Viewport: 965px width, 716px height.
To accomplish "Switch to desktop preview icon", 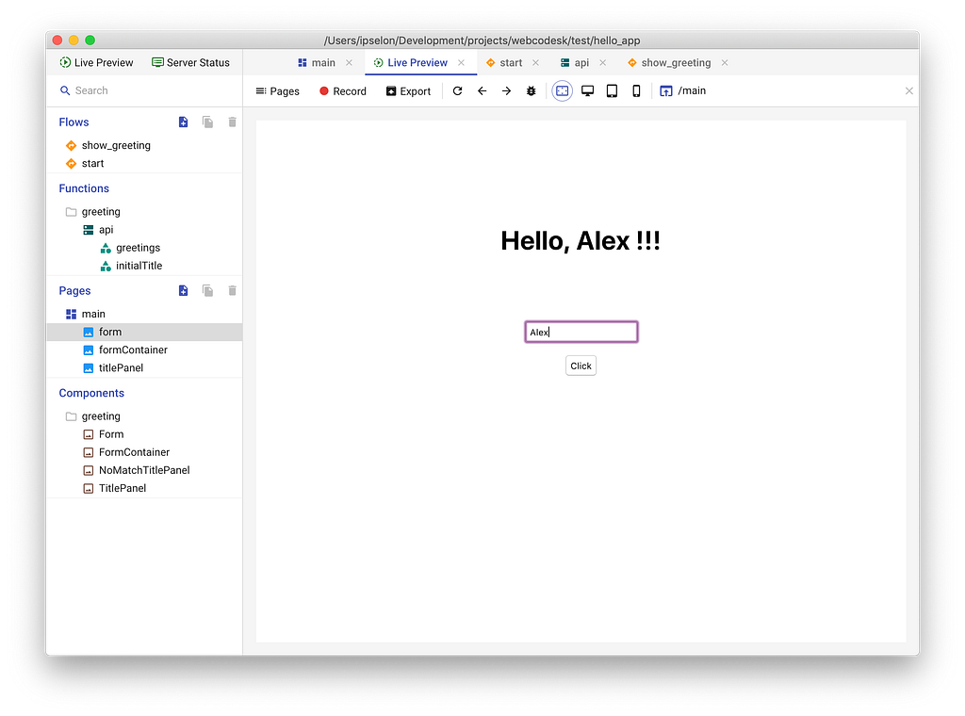I will [588, 91].
